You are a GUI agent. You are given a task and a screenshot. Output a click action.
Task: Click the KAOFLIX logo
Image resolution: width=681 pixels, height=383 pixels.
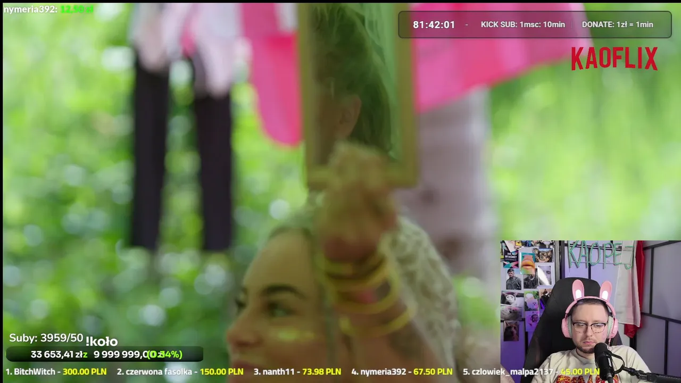coord(614,59)
